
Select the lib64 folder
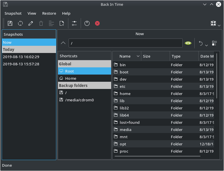163,115
